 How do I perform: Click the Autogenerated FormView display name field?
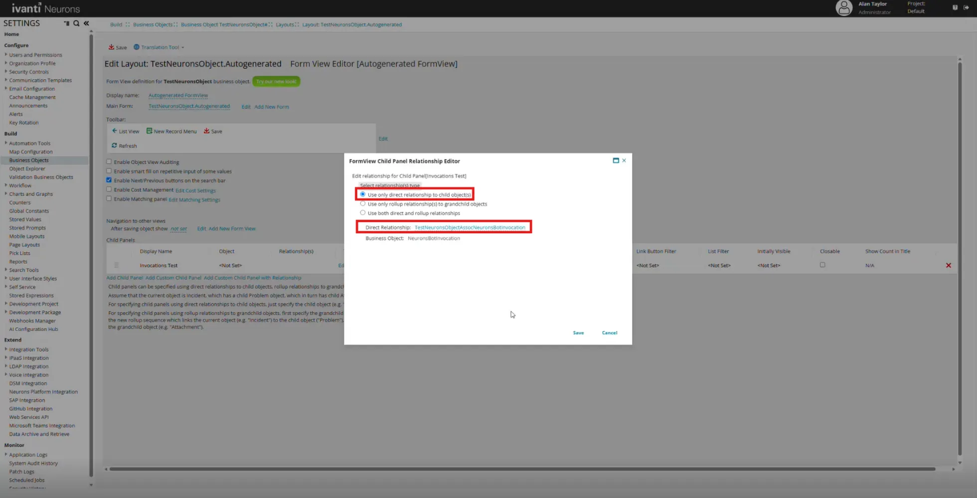pyautogui.click(x=178, y=95)
